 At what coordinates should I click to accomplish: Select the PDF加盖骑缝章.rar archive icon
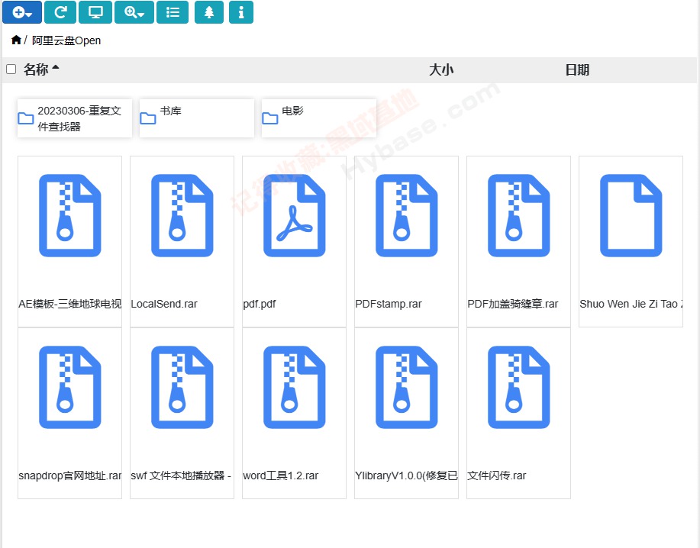pos(519,215)
